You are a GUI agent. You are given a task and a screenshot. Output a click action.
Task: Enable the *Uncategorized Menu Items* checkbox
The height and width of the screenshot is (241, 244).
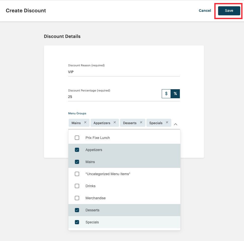click(77, 174)
